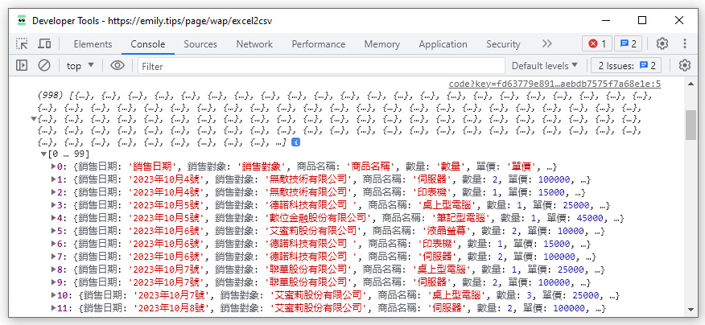This screenshot has width=705, height=325.
Task: Expand row 3 object 德諾科技有限公司 桌上型電腦
Action: pyautogui.click(x=54, y=205)
